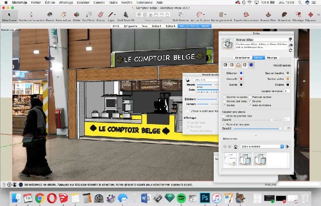This screenshot has width=321, height=206.
Task: Open watermark settings icon in Styles Edition
Action: click(x=244, y=65)
